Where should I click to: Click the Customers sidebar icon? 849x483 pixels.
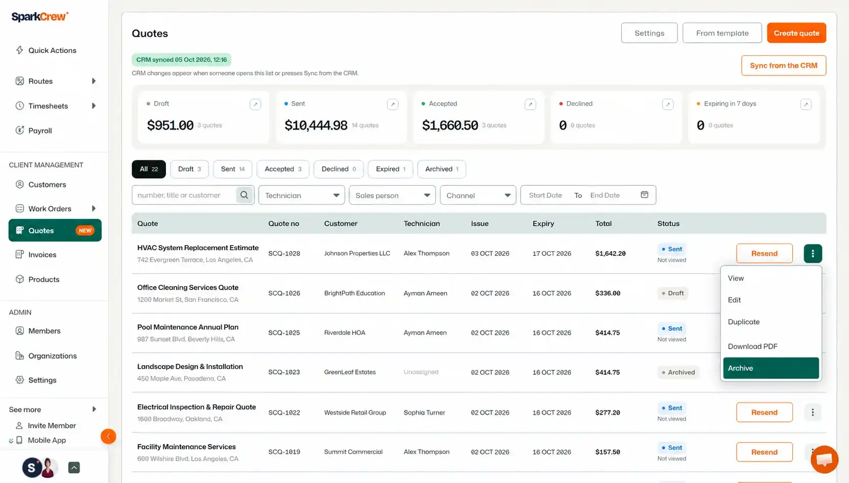click(19, 184)
